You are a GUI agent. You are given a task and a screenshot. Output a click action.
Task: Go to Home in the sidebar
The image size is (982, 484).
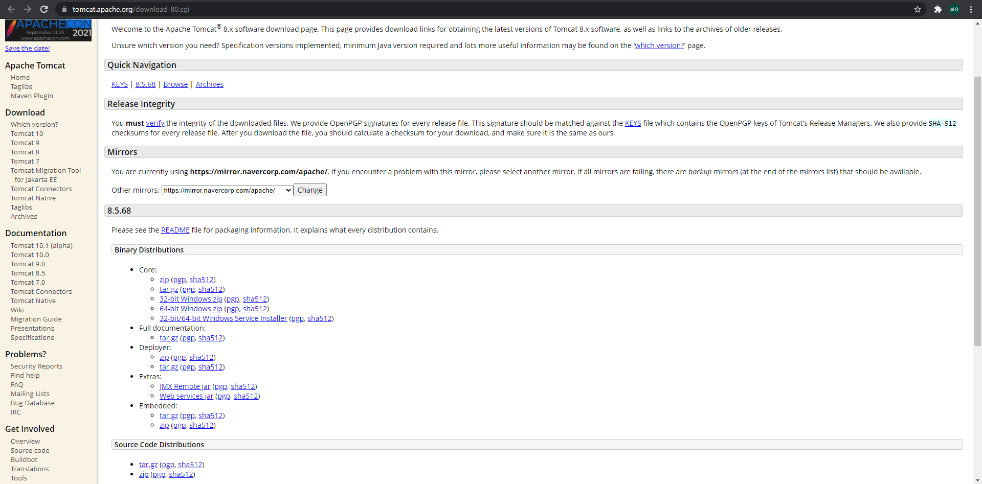coord(20,78)
